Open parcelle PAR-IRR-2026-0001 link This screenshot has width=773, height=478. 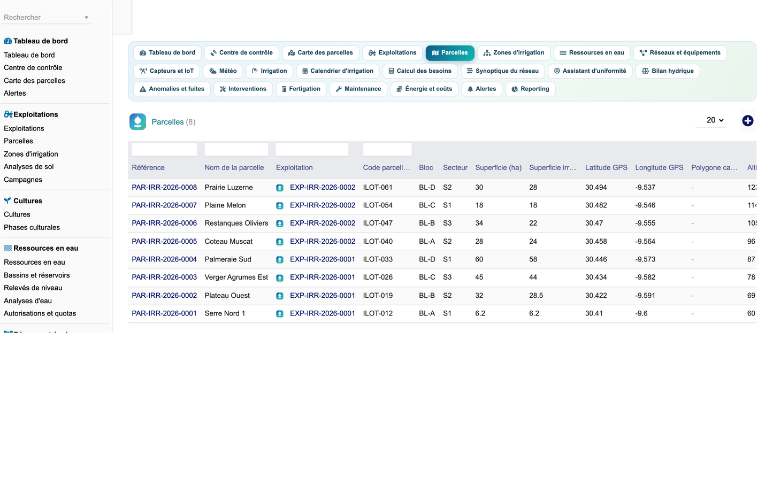click(x=164, y=314)
